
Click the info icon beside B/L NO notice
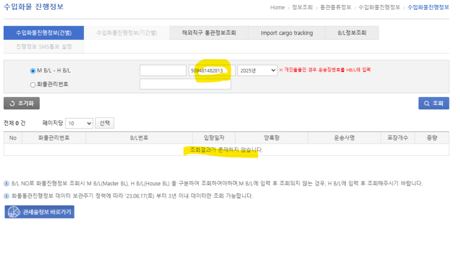point(6,184)
